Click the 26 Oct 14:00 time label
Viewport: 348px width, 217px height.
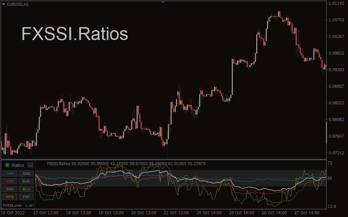(274, 213)
